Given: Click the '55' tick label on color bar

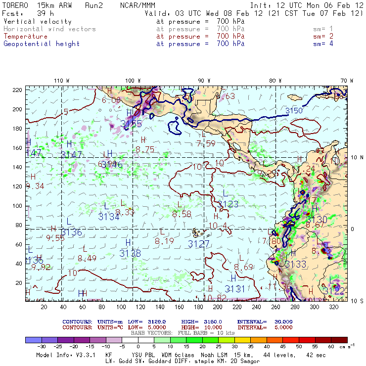Looking at the screenshot, I should (x=315, y=347).
